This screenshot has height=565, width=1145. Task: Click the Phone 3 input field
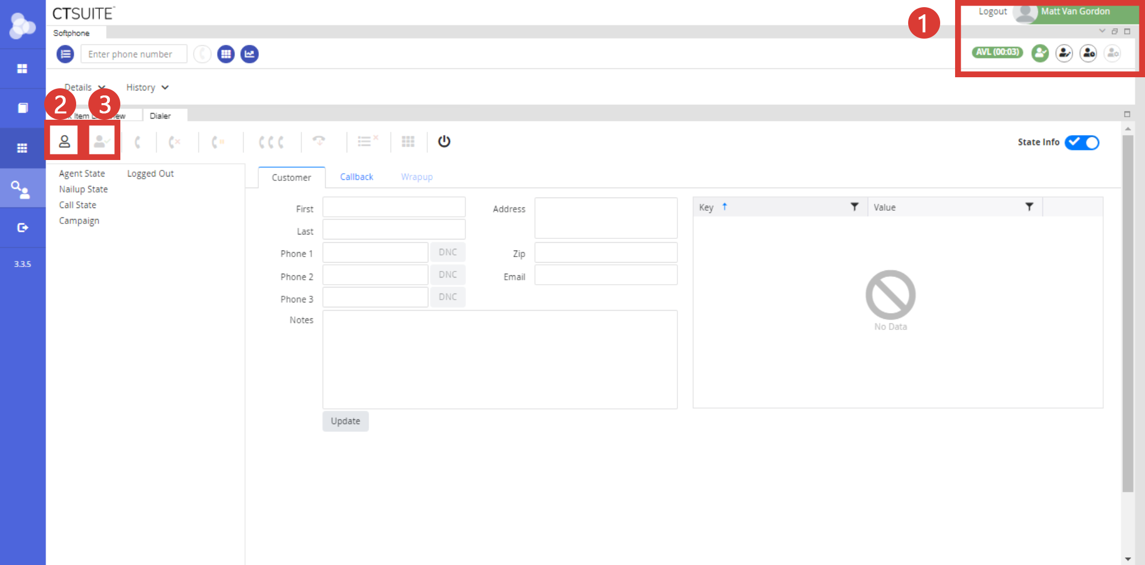[x=375, y=297]
